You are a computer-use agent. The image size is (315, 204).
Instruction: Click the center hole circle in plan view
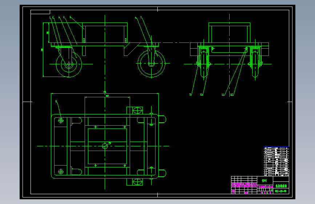pyautogui.click(x=105, y=146)
